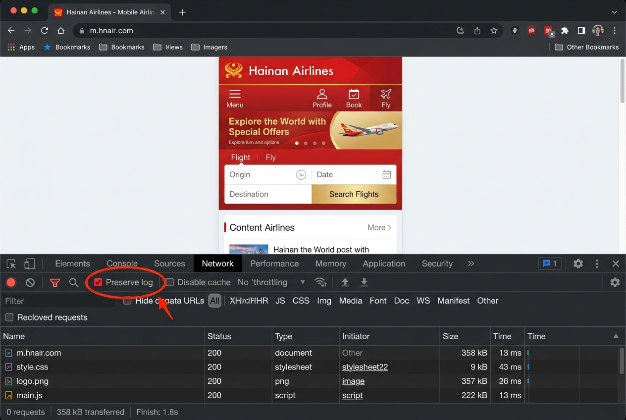Screen dimensions: 626x420
Task: Click the share icon in address bar
Action: click(477, 31)
